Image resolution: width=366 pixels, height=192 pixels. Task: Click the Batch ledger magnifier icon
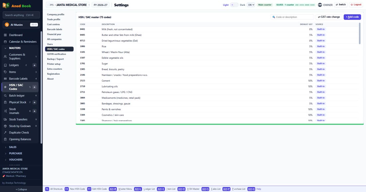[5, 96]
